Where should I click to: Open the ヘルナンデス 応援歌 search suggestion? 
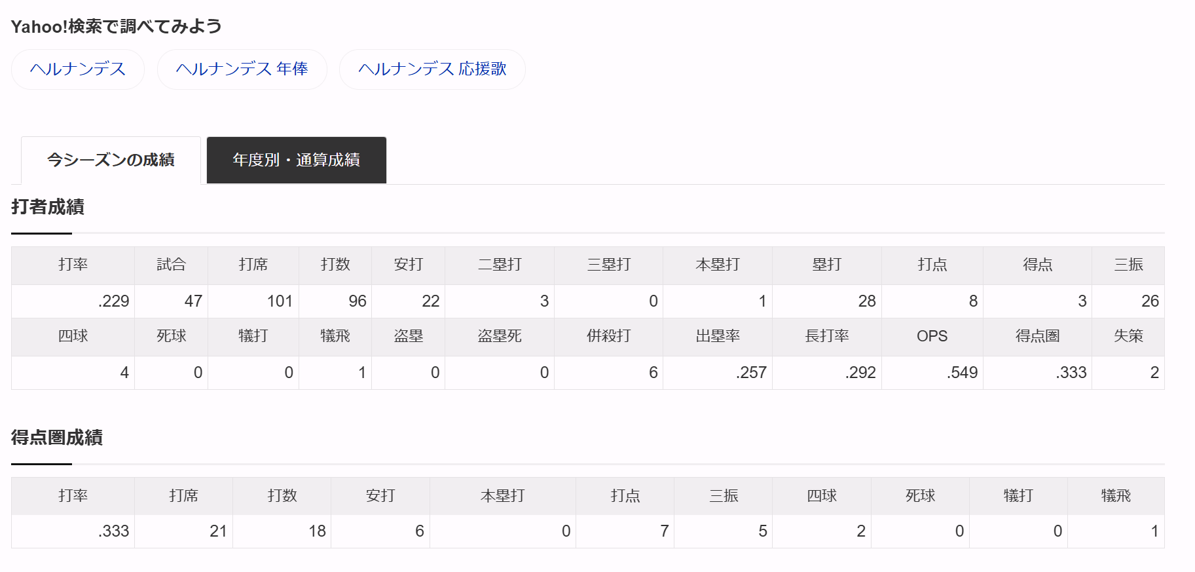tap(432, 69)
